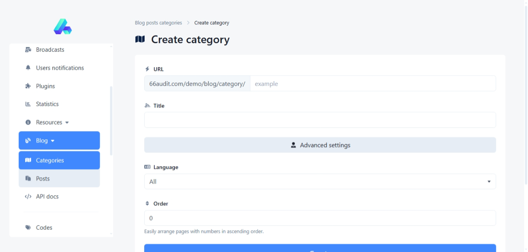
Task: Open the Plugins puzzle icon
Action: (28, 86)
